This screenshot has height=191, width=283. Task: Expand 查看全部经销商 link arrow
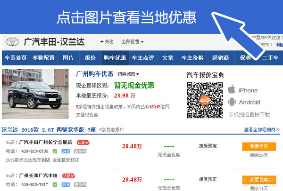pos(262,130)
